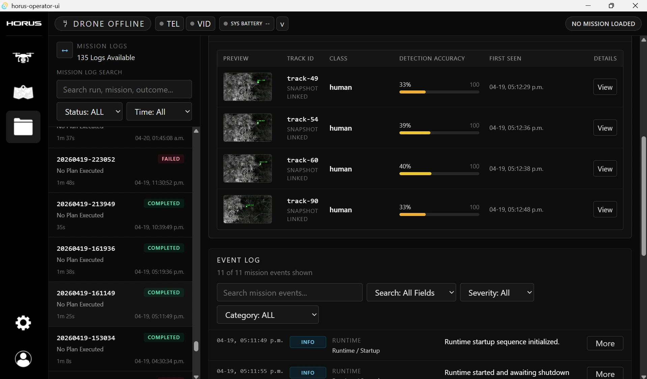The height and width of the screenshot is (379, 647).
Task: Select mission log 20260419-161149
Action: point(120,304)
